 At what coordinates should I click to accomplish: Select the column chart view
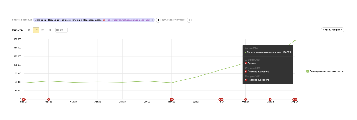coord(50,30)
